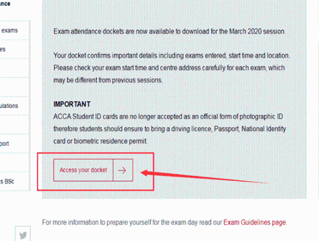Click the bold sidebar heading ending in 'nce'
The image size is (319, 241).
(x=5, y=4)
